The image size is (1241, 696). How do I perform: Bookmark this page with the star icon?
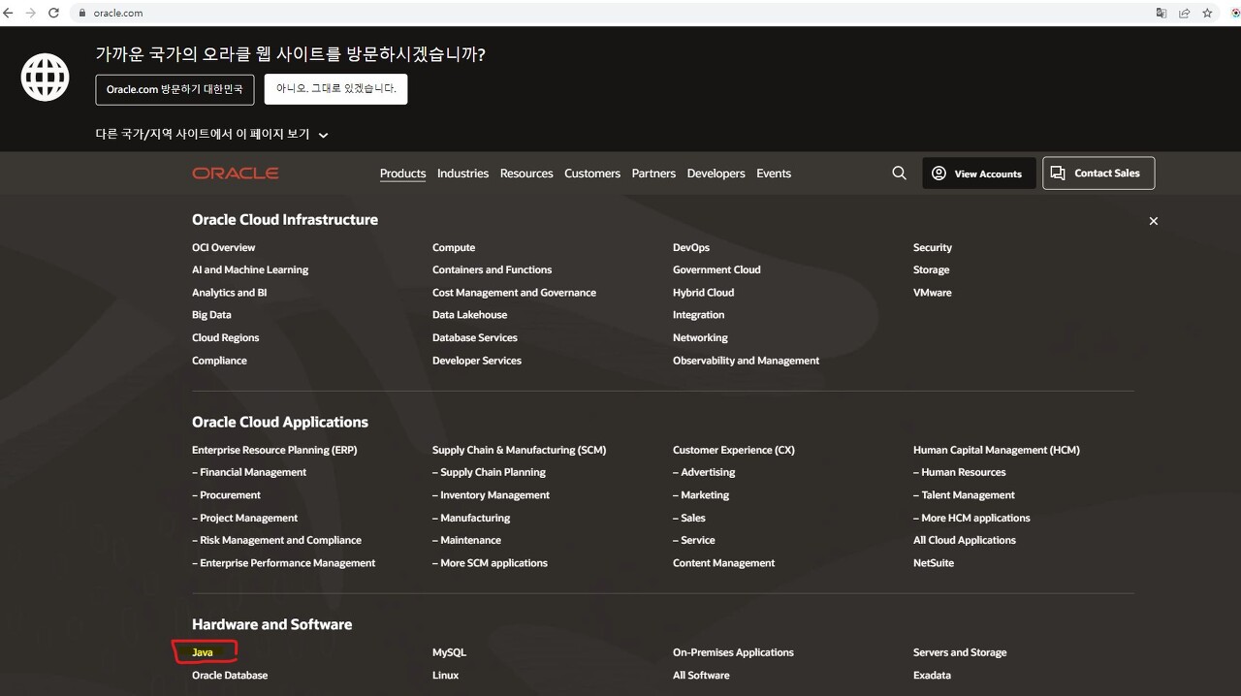pyautogui.click(x=1207, y=13)
